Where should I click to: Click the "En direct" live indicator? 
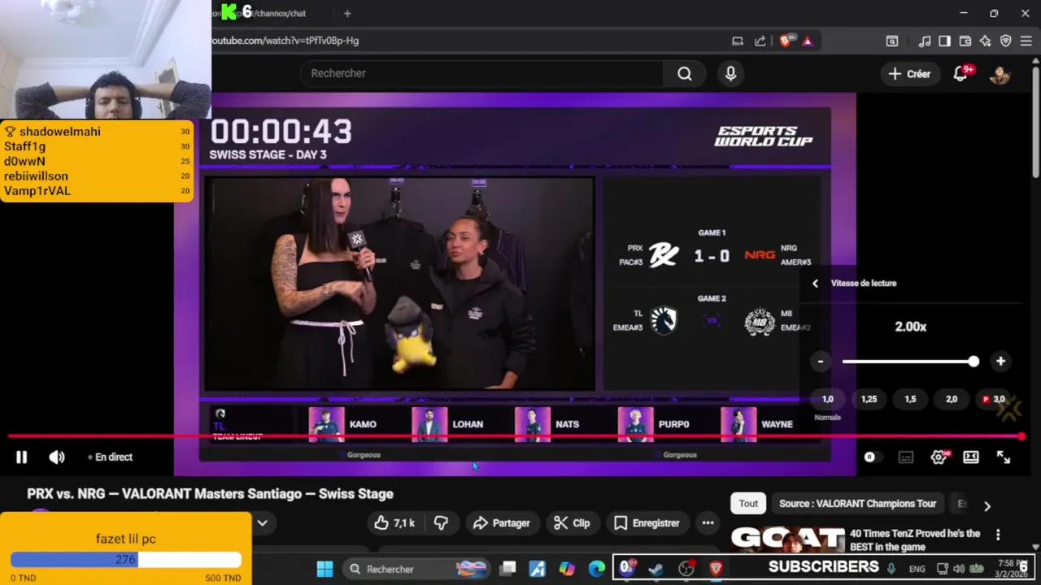pyautogui.click(x=110, y=457)
